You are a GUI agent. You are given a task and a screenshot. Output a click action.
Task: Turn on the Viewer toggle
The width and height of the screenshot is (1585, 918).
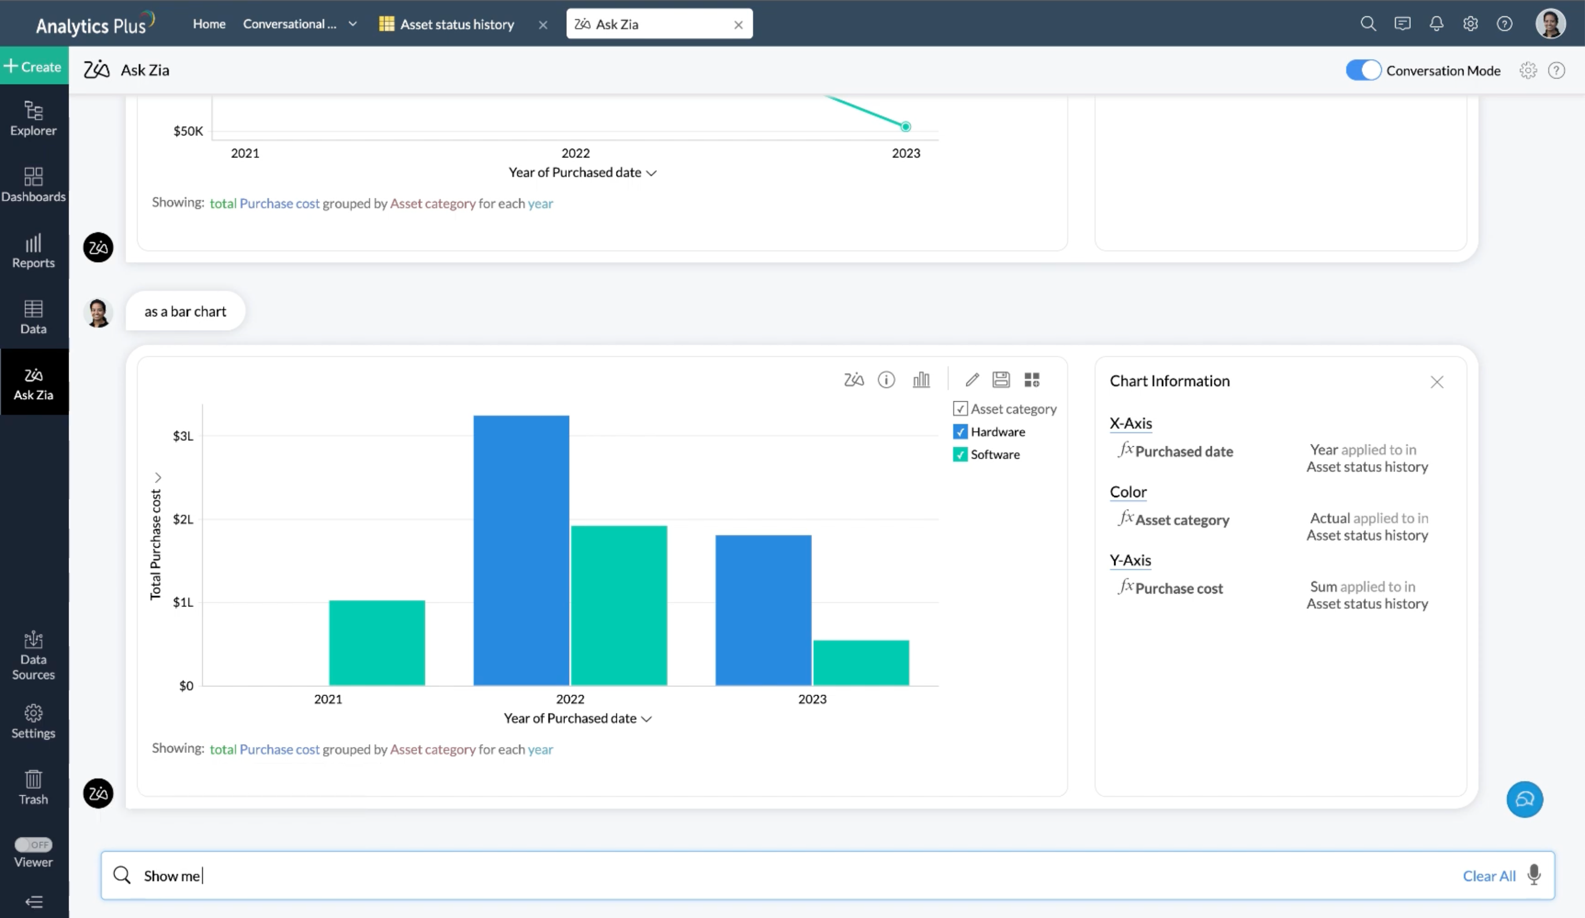33,844
